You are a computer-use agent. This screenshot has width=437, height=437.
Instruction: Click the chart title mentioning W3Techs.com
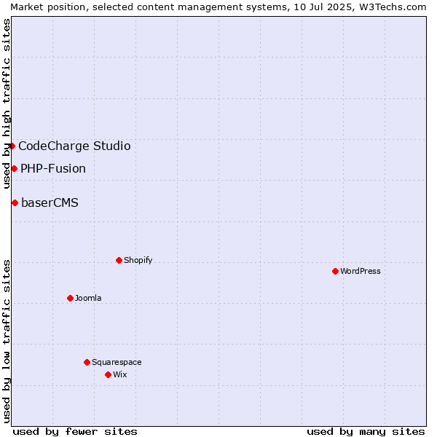point(219,7)
